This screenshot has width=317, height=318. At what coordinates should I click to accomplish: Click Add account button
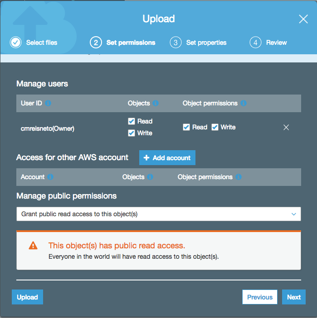click(x=167, y=157)
